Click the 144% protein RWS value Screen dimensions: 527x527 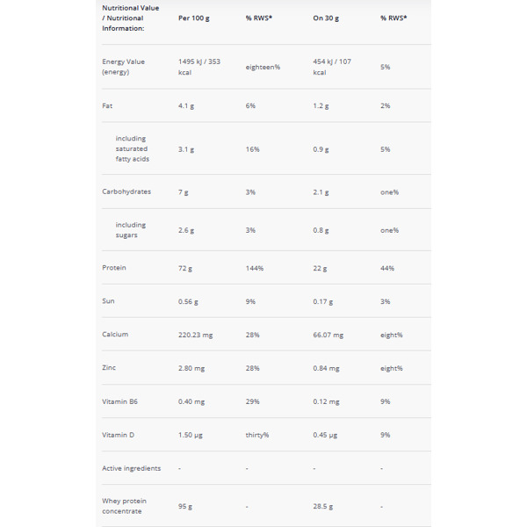256,268
